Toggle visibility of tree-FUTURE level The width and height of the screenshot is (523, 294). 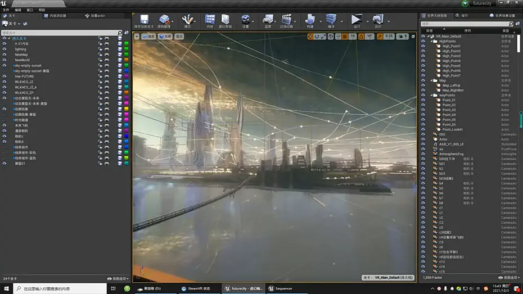tap(4, 76)
